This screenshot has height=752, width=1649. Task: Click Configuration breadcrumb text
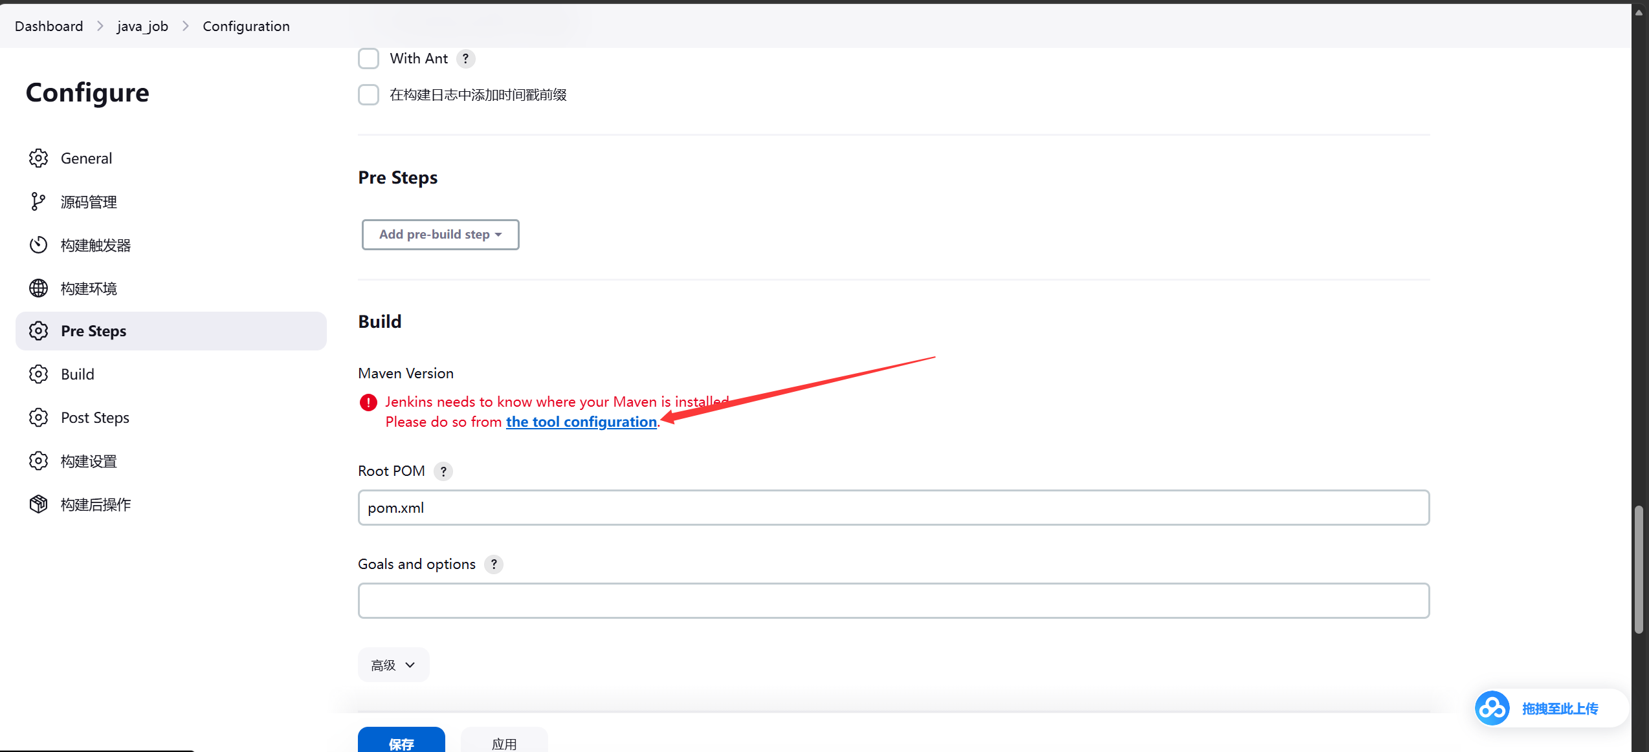pos(246,26)
